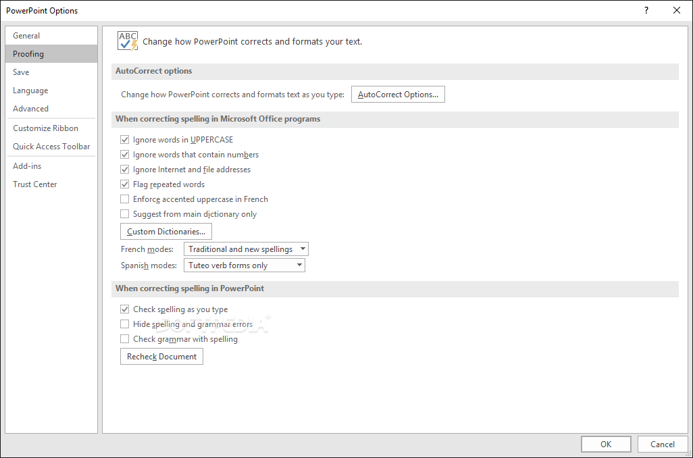Confirm with the OK button

[x=605, y=444]
